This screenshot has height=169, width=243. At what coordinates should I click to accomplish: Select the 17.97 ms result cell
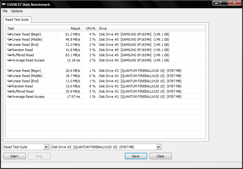(74, 97)
